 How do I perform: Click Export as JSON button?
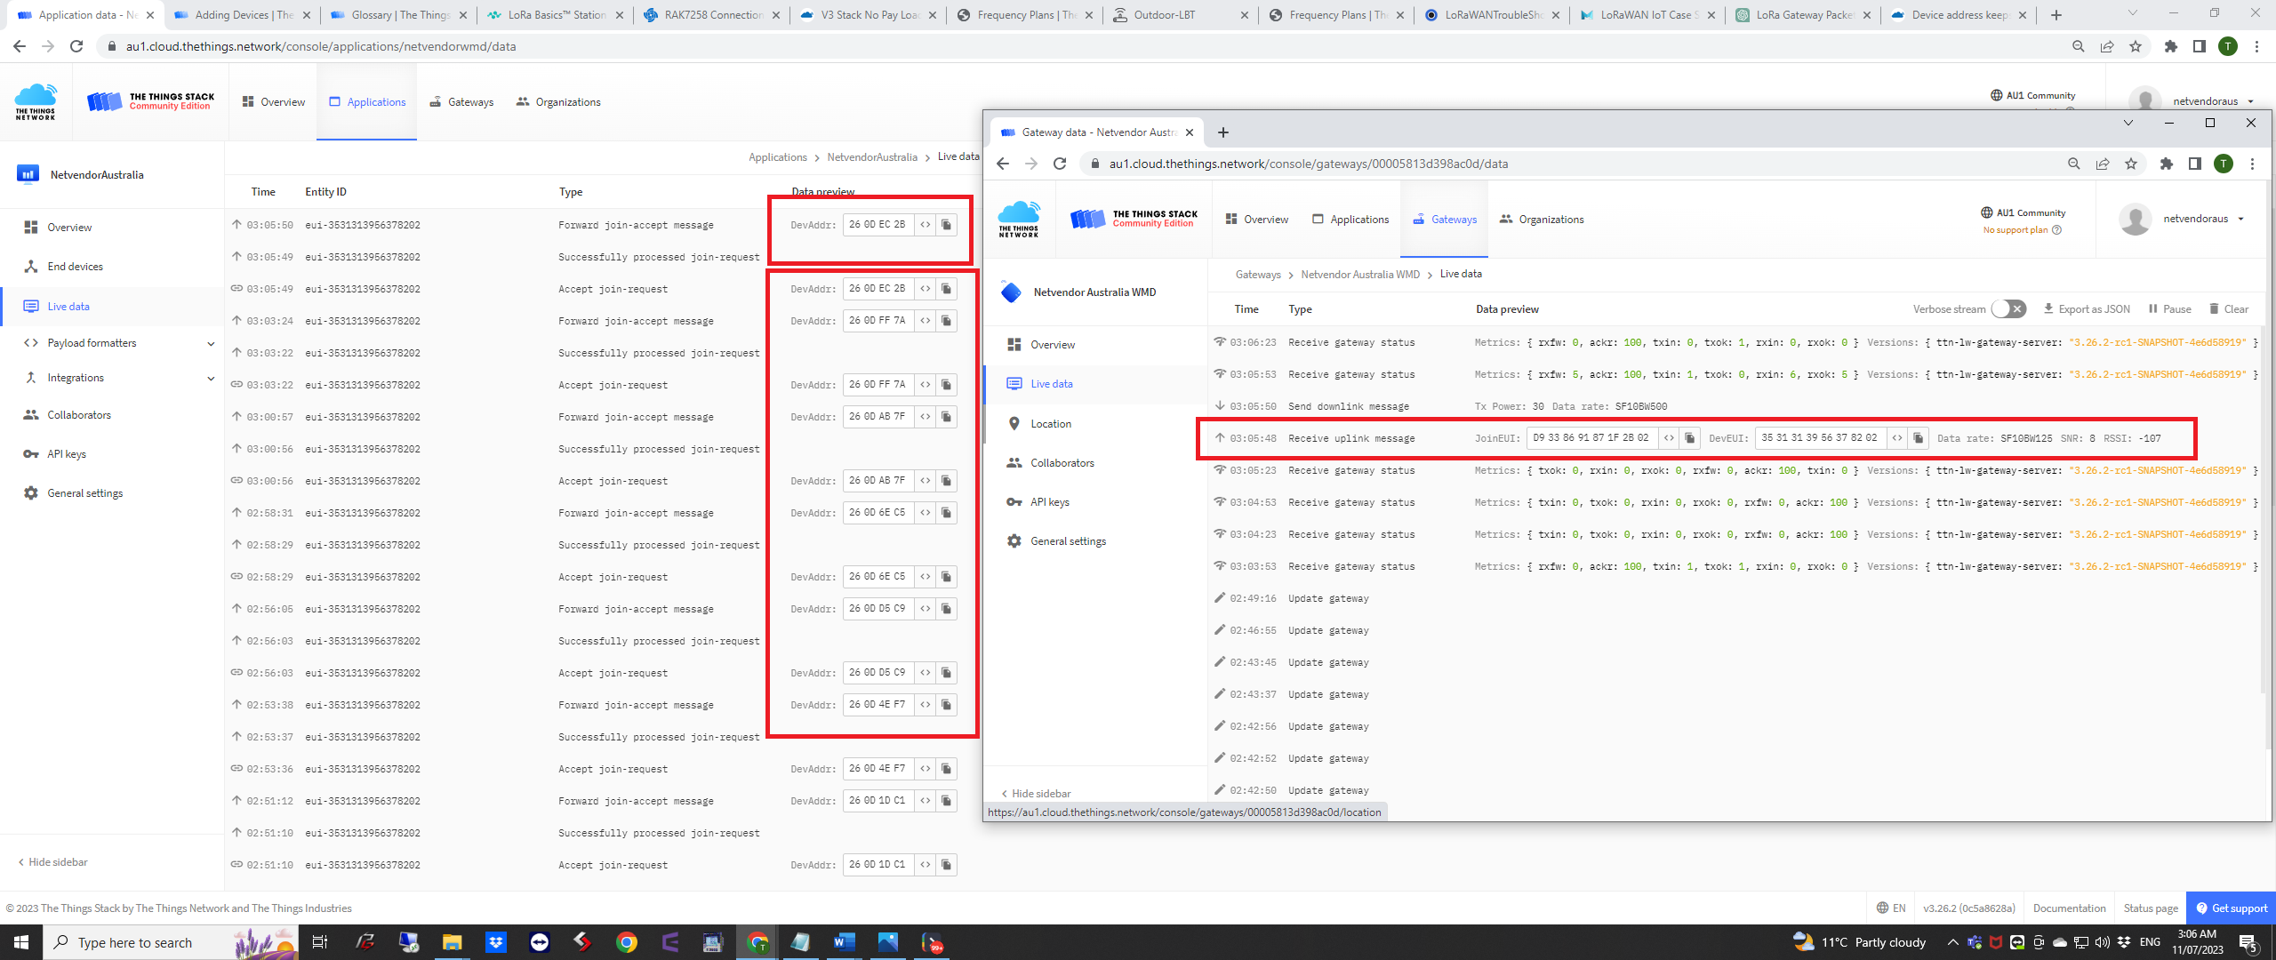tap(2087, 309)
